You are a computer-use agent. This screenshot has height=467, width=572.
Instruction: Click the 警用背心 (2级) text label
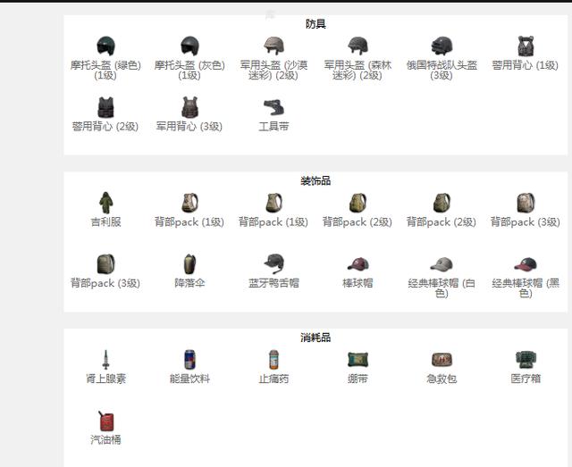point(105,127)
